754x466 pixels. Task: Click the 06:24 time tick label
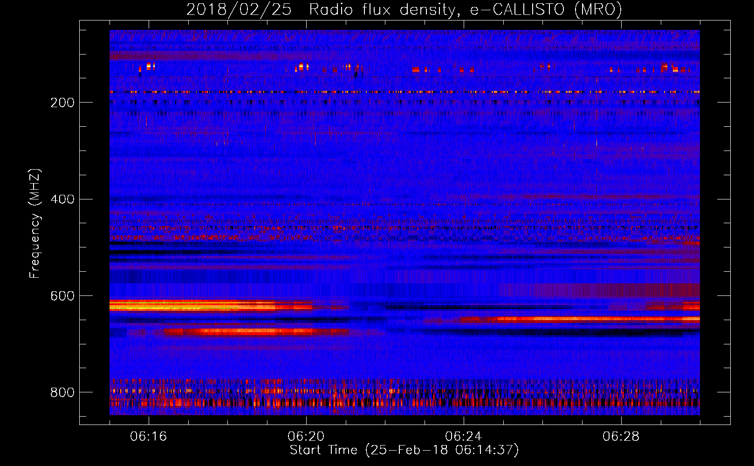(464, 437)
